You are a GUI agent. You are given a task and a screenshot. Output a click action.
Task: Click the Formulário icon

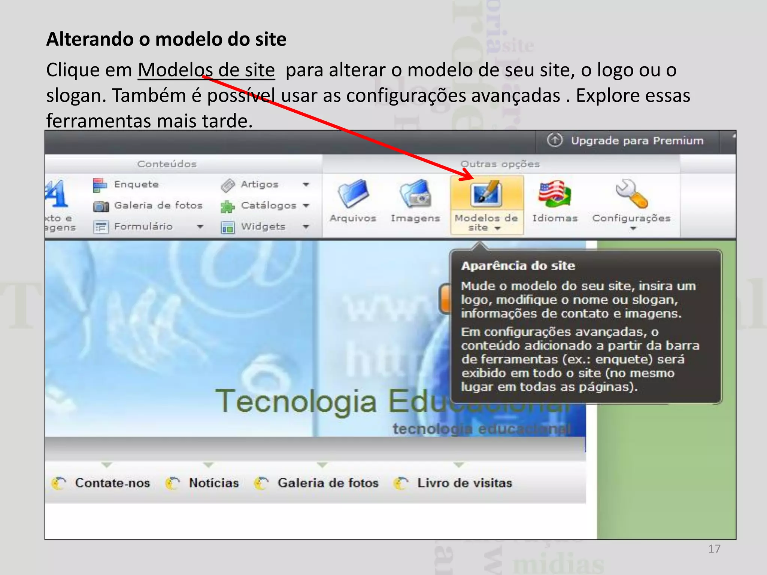tap(100, 227)
